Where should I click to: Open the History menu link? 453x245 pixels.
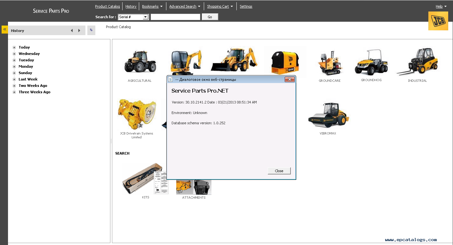click(131, 6)
